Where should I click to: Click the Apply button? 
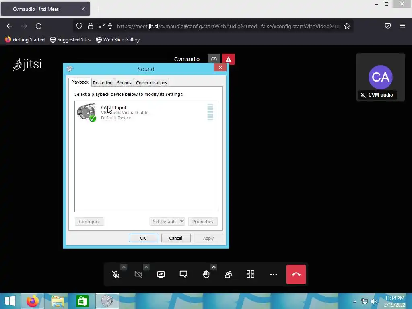click(208, 238)
